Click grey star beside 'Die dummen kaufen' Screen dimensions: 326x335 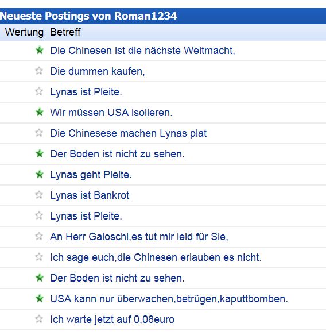(39, 71)
